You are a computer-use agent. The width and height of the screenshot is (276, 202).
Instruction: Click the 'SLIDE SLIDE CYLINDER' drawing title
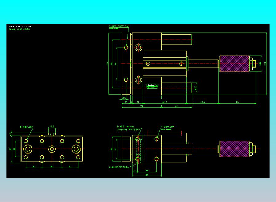(x=20, y=26)
